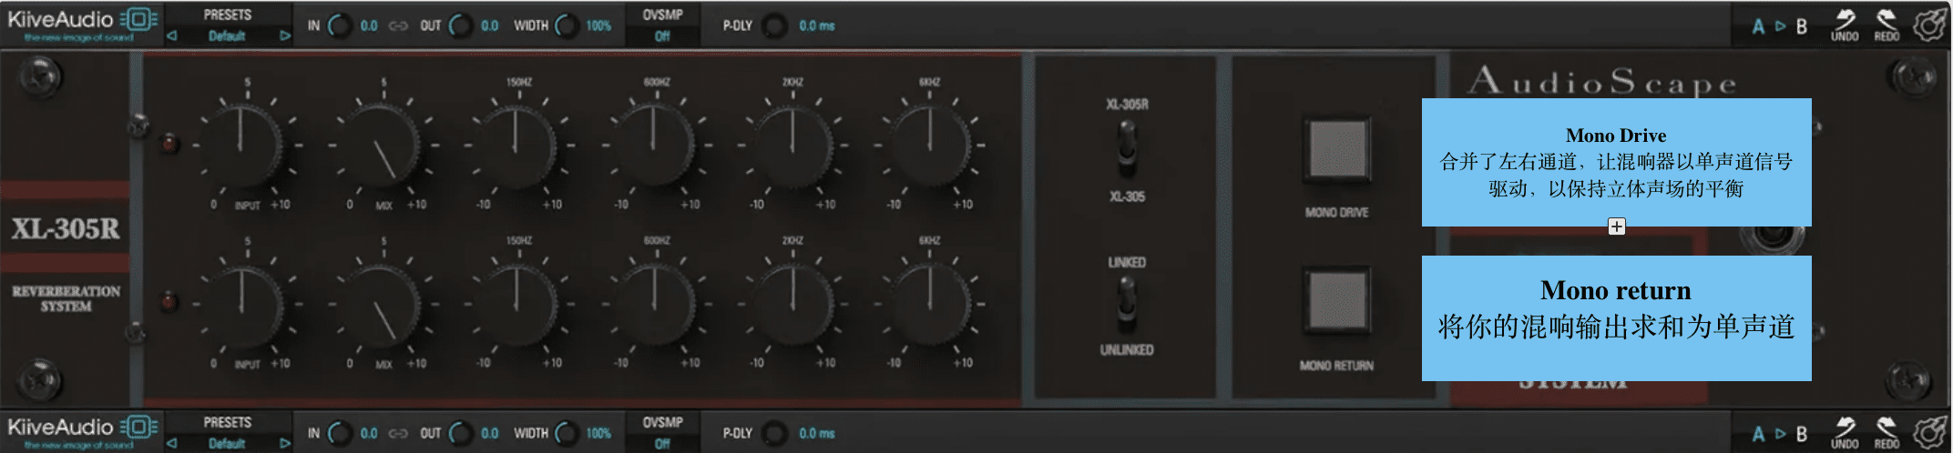Click the P-DLY knob in the bottom toolbar
This screenshot has height=453, width=1953.
tap(775, 433)
